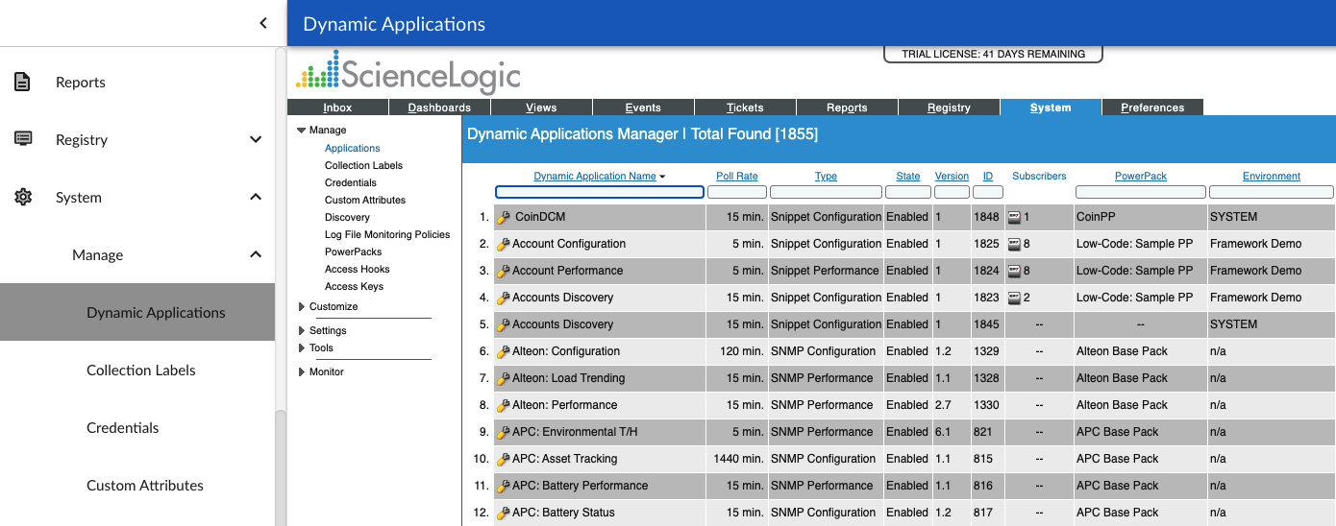Viewport: 1336px width, 526px height.
Task: Click the wrench icon next to CoinDCM
Action: click(503, 218)
